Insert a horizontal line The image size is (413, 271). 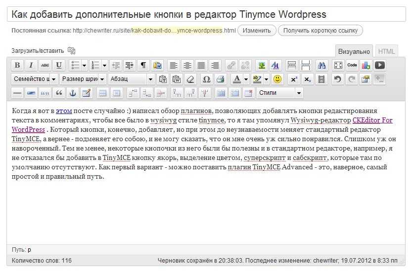(17, 93)
